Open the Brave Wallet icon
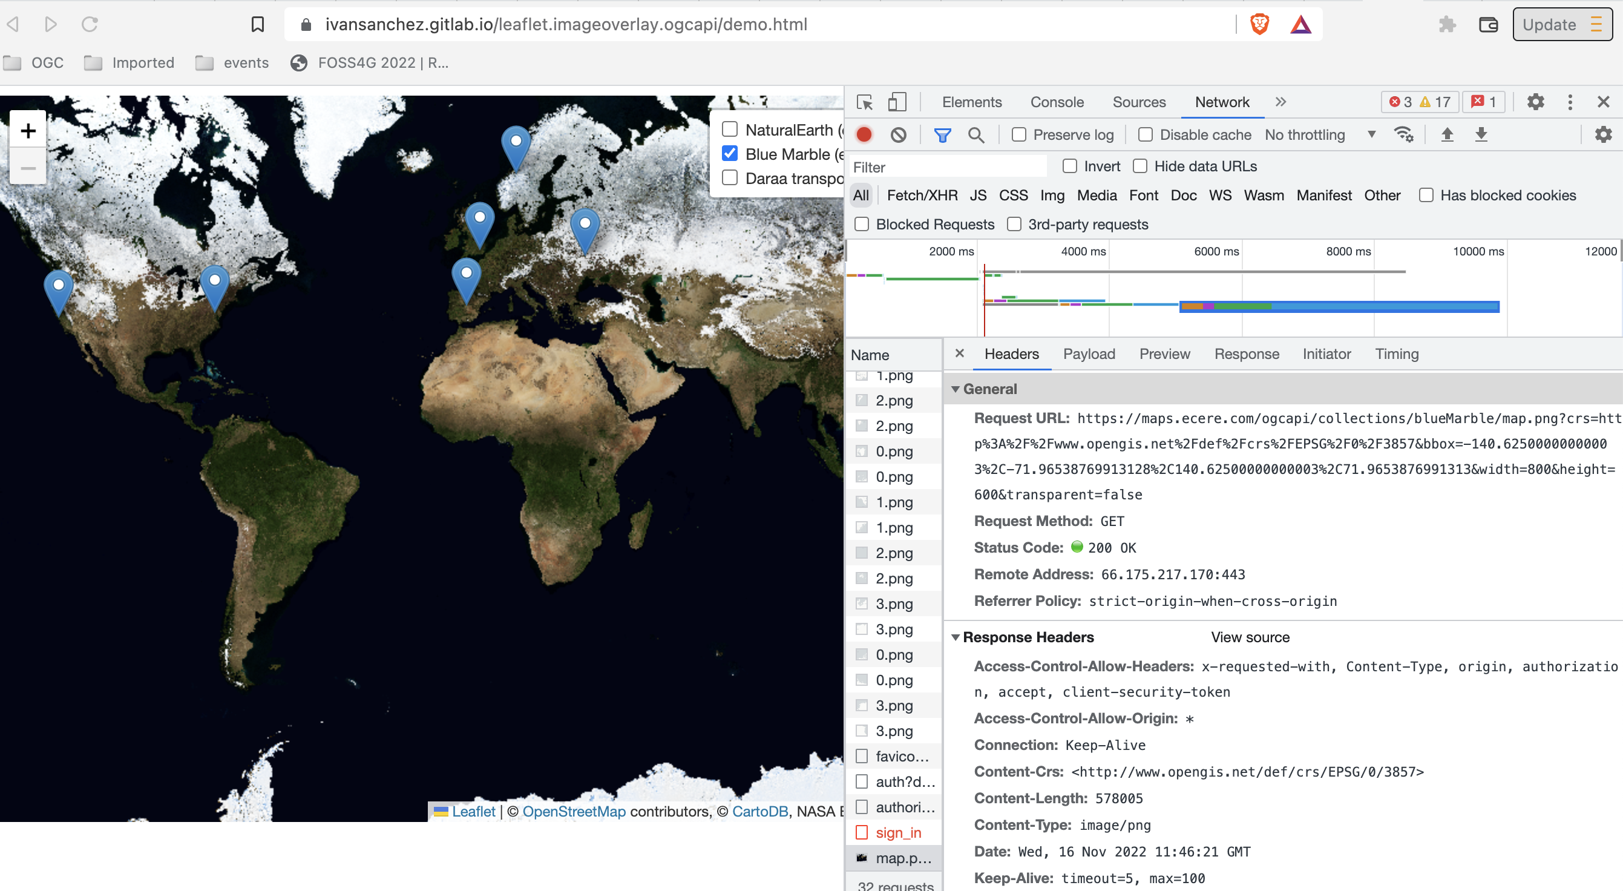1623x891 pixels. click(1488, 25)
